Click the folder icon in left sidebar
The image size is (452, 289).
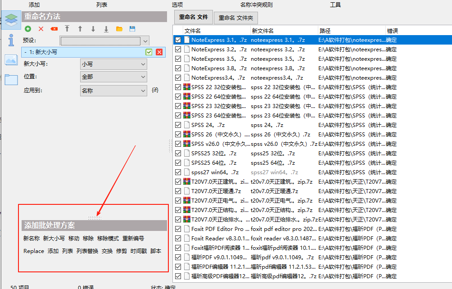tap(11, 80)
